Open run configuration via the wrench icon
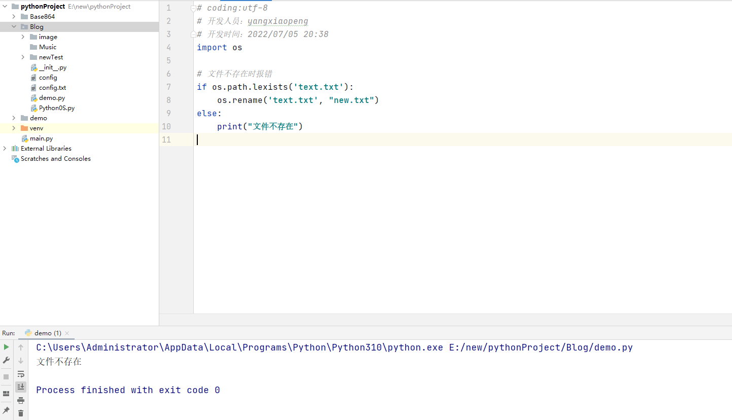This screenshot has height=420, width=732. click(6, 360)
